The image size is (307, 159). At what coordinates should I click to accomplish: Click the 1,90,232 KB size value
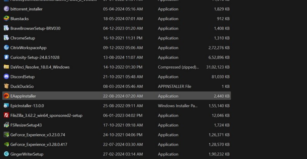point(219,154)
